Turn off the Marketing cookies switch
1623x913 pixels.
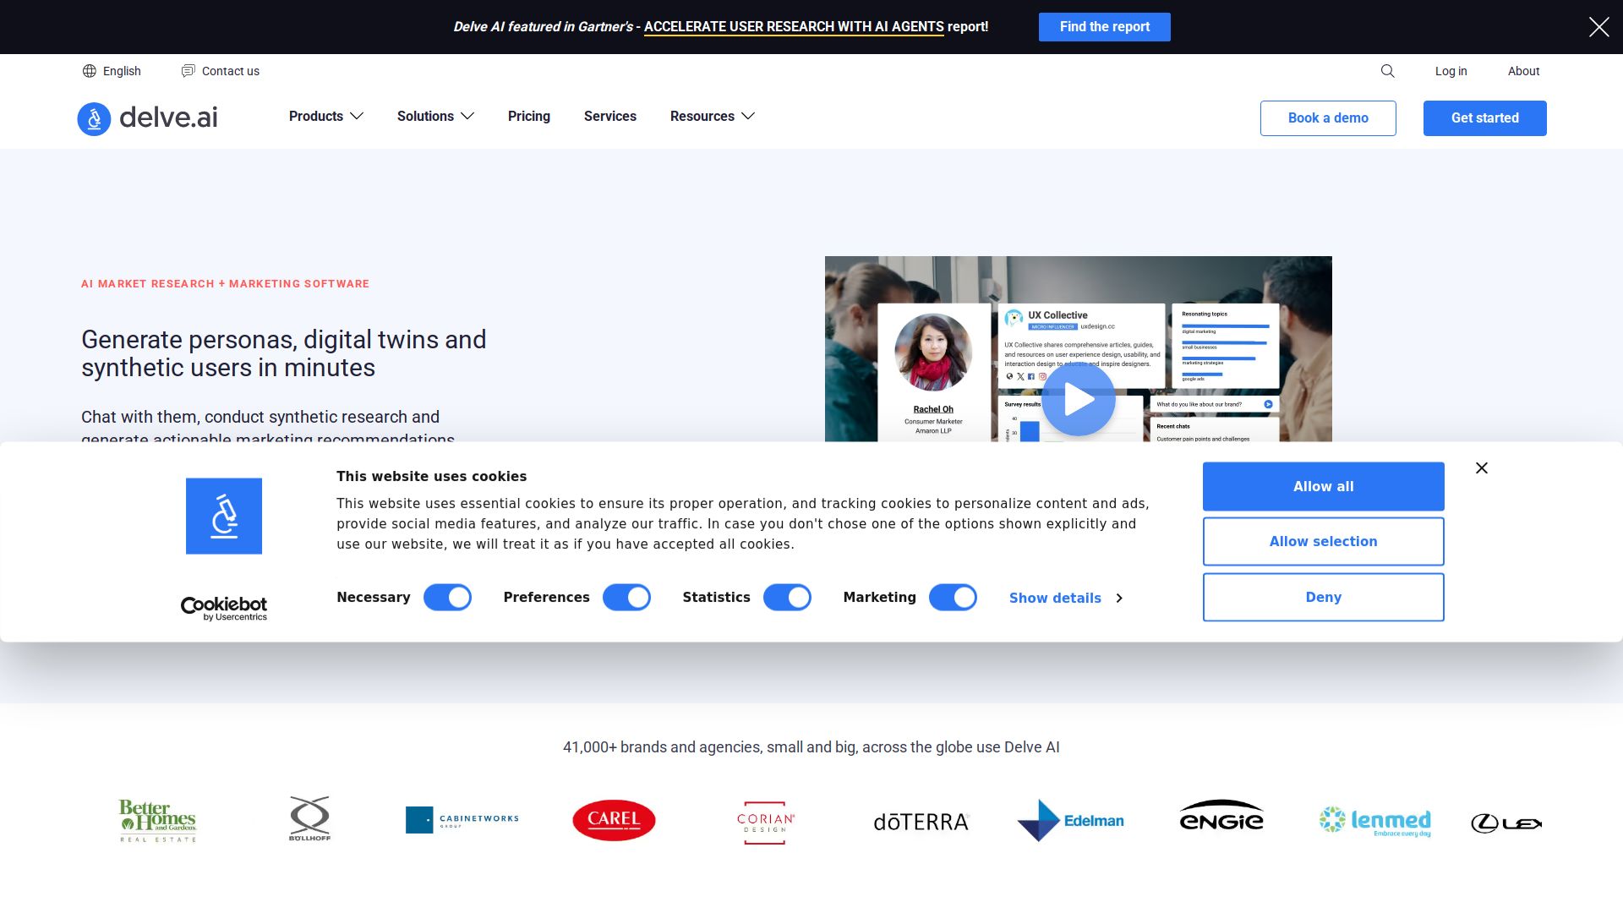click(953, 598)
